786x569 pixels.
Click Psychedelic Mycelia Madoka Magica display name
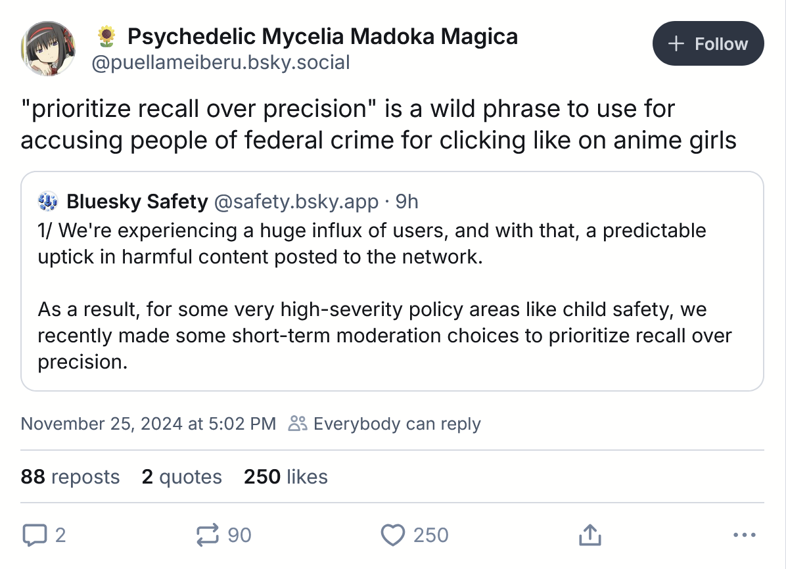tap(322, 36)
